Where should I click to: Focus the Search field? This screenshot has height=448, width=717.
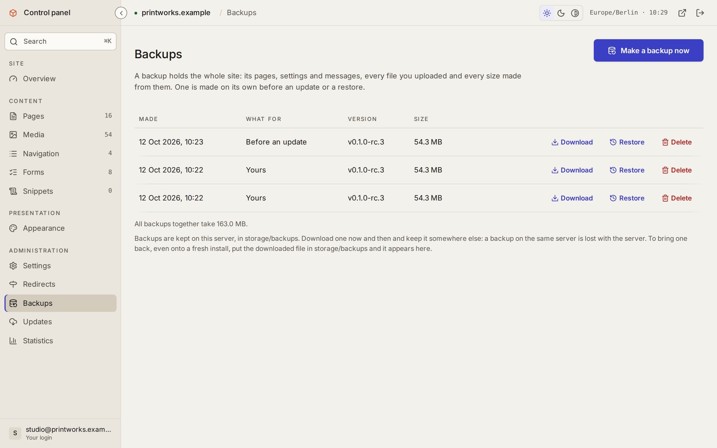click(x=60, y=41)
